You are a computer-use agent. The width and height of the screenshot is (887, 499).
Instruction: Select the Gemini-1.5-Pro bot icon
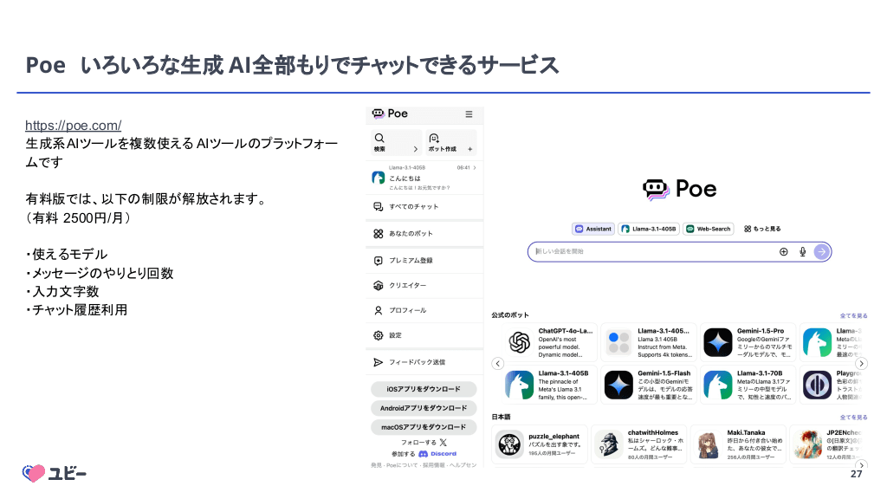click(718, 342)
